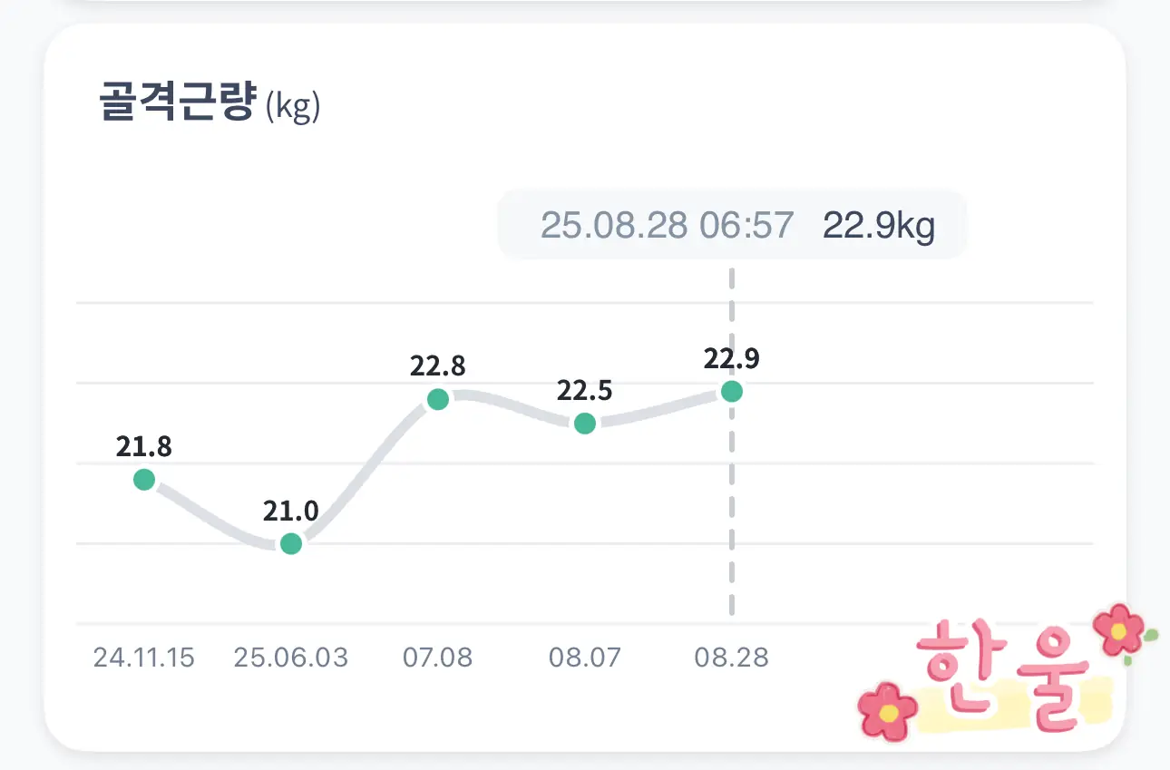The width and height of the screenshot is (1170, 770).
Task: Click the 07.08 date axis label
Action: (438, 658)
